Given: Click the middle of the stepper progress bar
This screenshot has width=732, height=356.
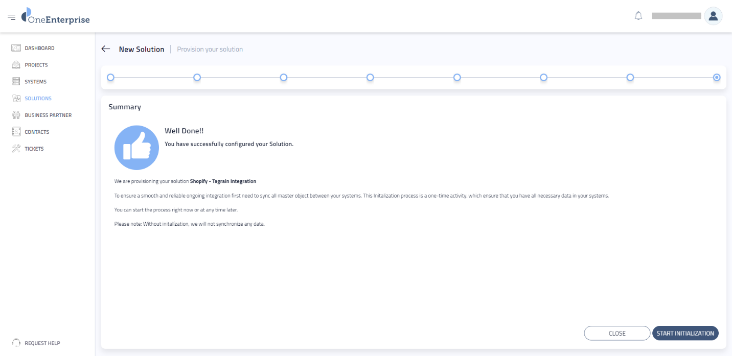Looking at the screenshot, I should [414, 77].
